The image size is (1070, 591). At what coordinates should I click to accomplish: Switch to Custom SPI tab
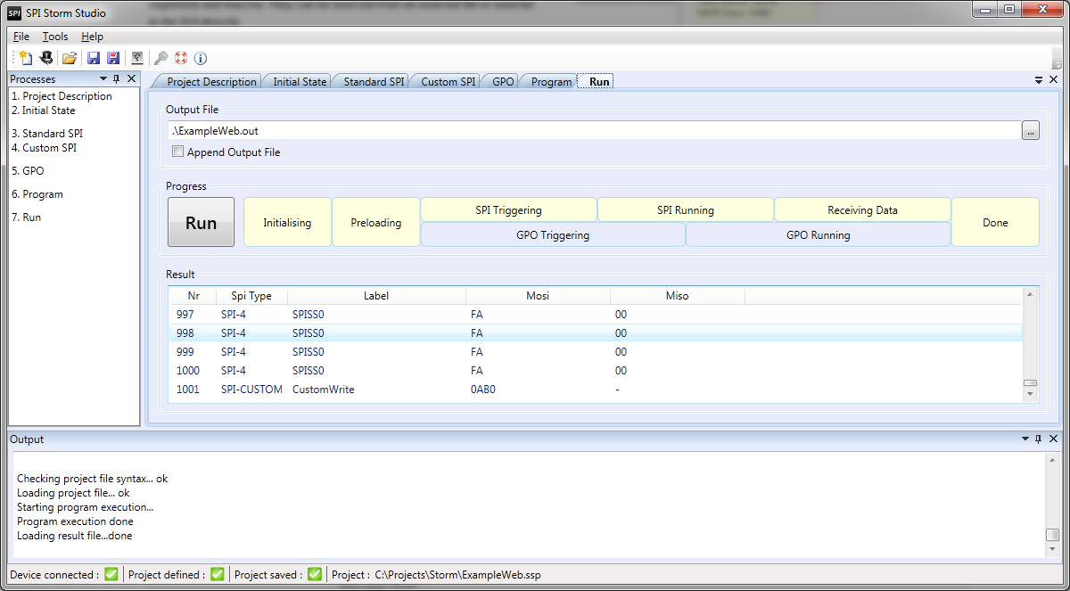coord(449,81)
